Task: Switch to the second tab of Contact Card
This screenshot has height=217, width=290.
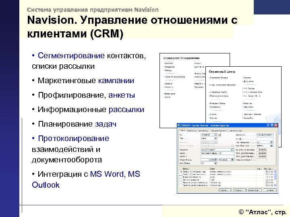Action: tap(192, 131)
